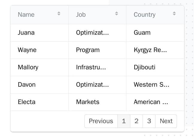Click the Djibouti country cell
194x139 pixels.
coord(145,67)
